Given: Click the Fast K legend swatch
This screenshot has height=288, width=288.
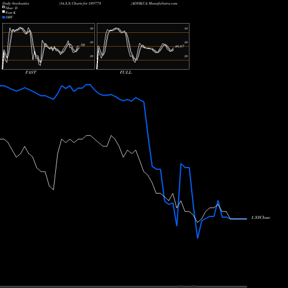Looking at the screenshot, I should pyautogui.click(x=3, y=12).
